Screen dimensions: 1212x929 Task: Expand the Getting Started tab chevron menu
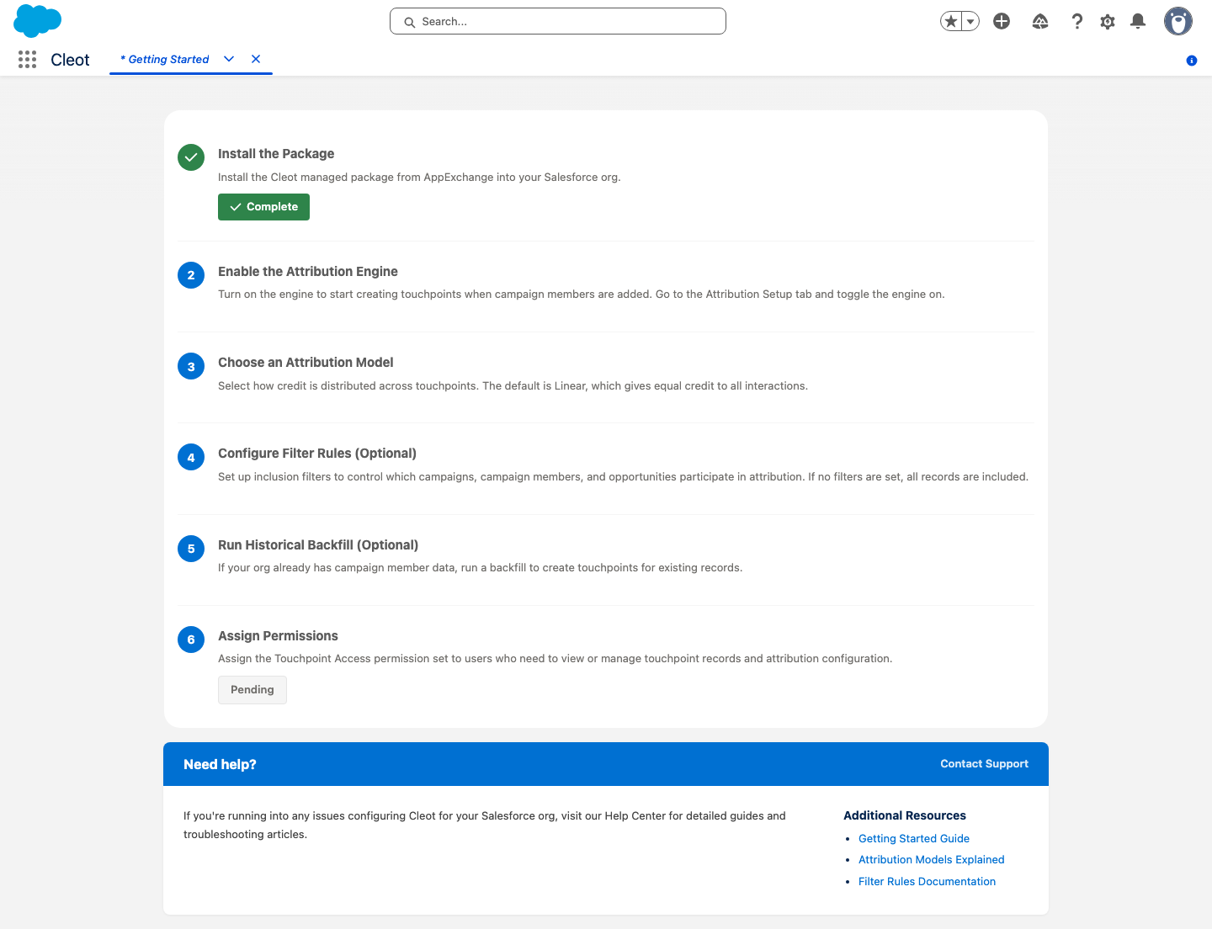pyautogui.click(x=229, y=59)
